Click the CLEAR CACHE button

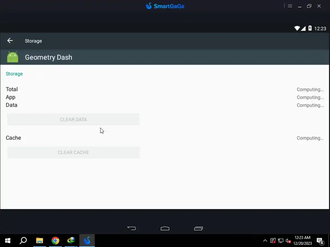(x=73, y=152)
